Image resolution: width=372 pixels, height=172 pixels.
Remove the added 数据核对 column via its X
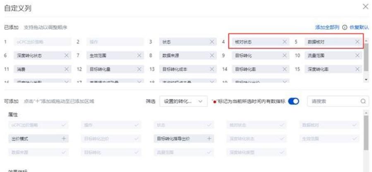pos(357,42)
